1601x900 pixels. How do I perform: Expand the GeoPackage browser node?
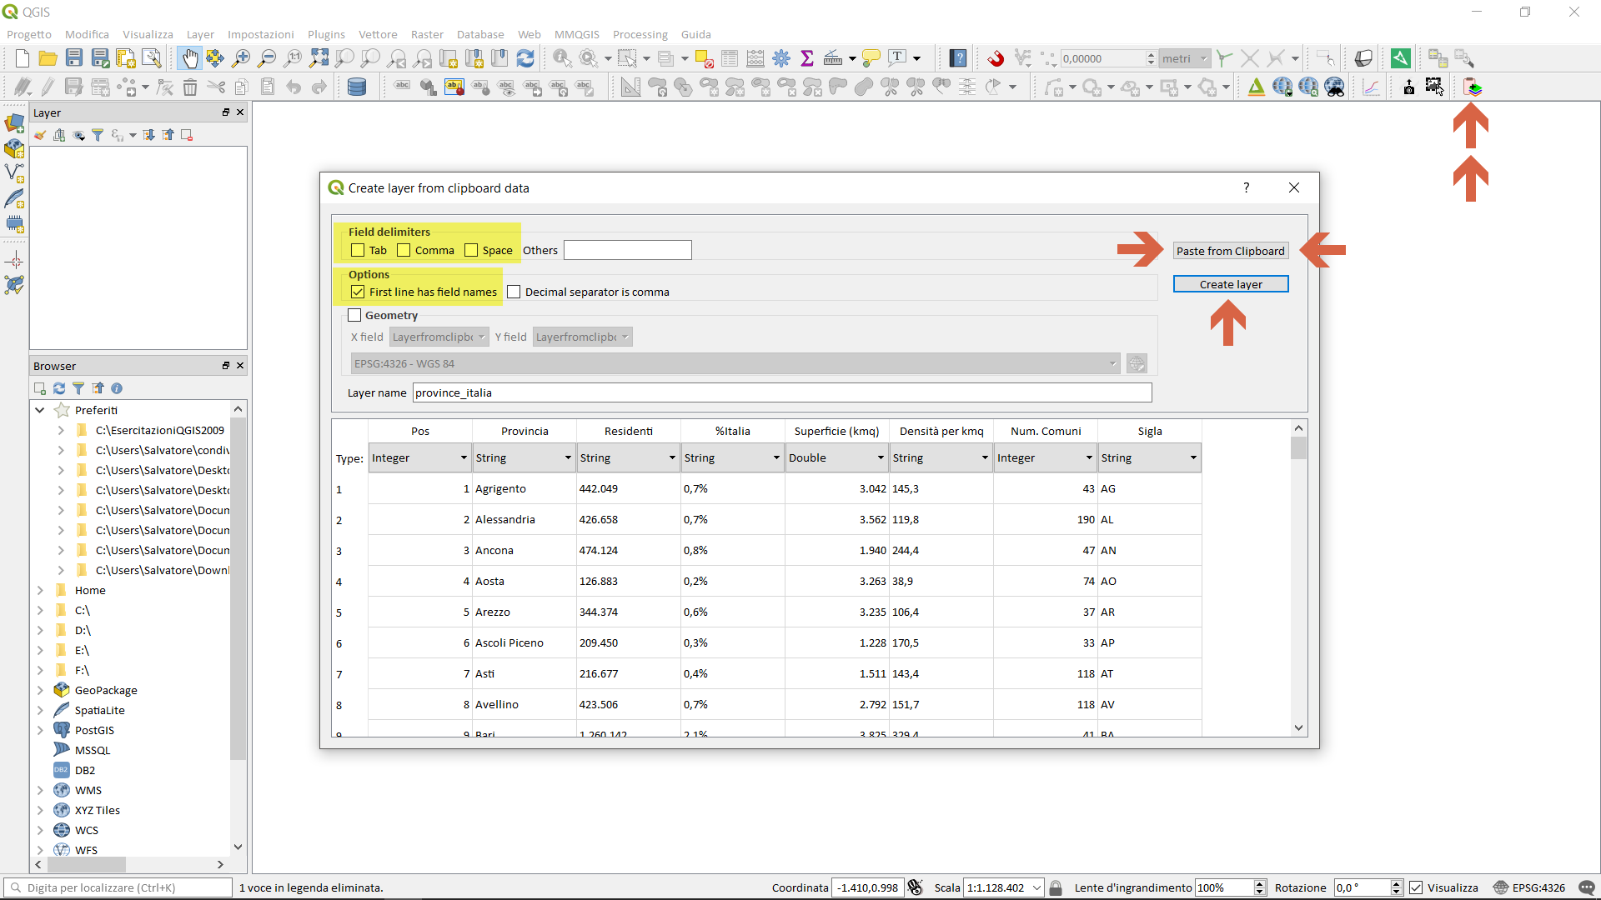[x=40, y=690]
